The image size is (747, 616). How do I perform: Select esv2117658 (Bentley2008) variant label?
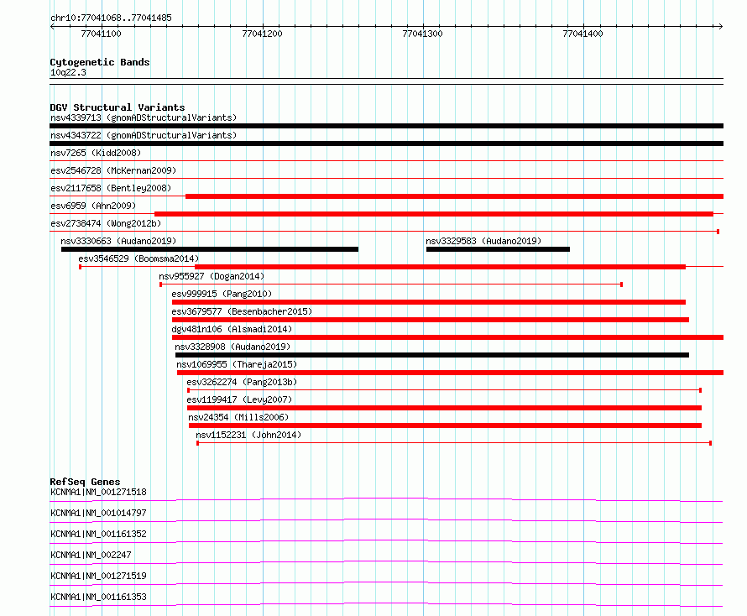pos(111,188)
